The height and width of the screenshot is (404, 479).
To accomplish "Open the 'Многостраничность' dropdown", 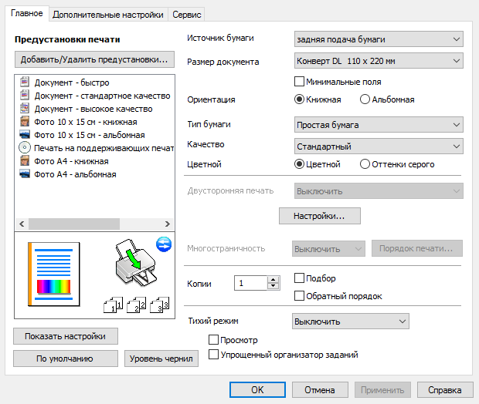I will 328,249.
